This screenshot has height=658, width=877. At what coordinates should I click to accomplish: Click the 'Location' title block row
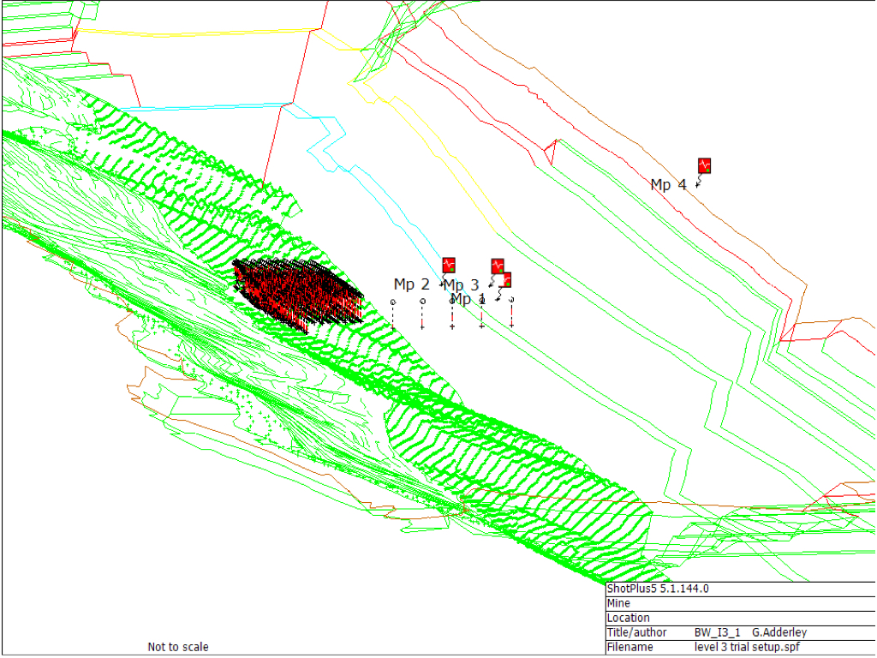pyautogui.click(x=741, y=618)
